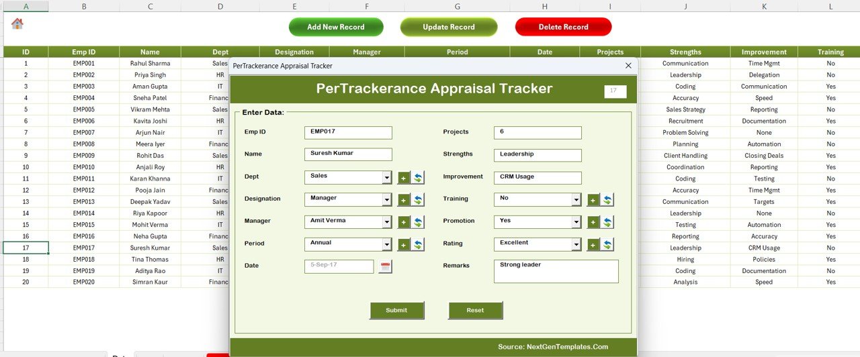Click the Strengths field showing Leadership

tap(537, 155)
